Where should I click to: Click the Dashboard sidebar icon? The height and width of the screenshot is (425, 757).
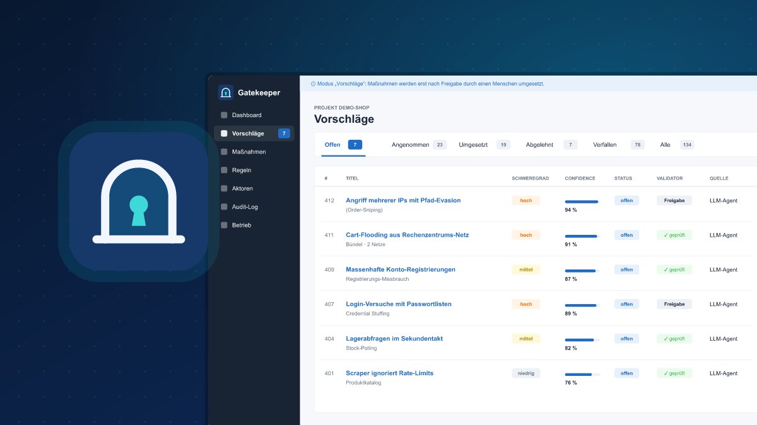[224, 115]
